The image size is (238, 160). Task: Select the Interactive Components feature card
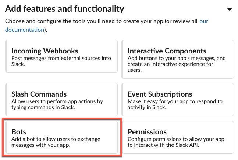(178, 59)
